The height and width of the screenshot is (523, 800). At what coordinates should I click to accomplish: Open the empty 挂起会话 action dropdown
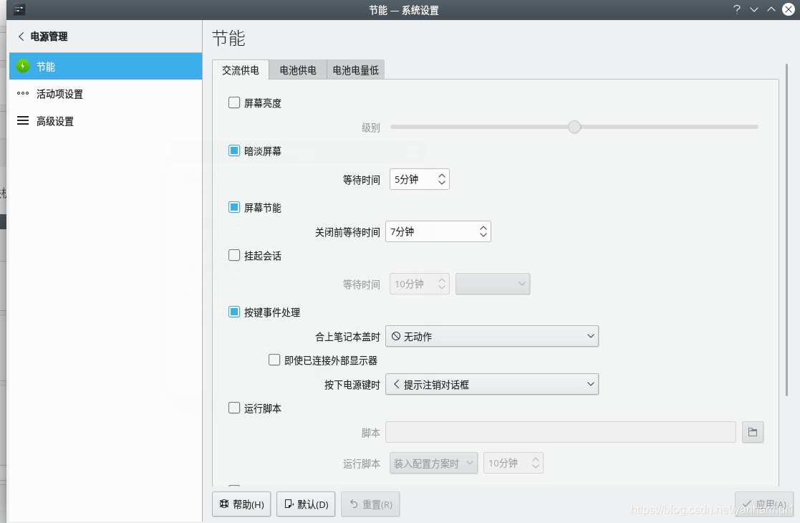pos(493,284)
